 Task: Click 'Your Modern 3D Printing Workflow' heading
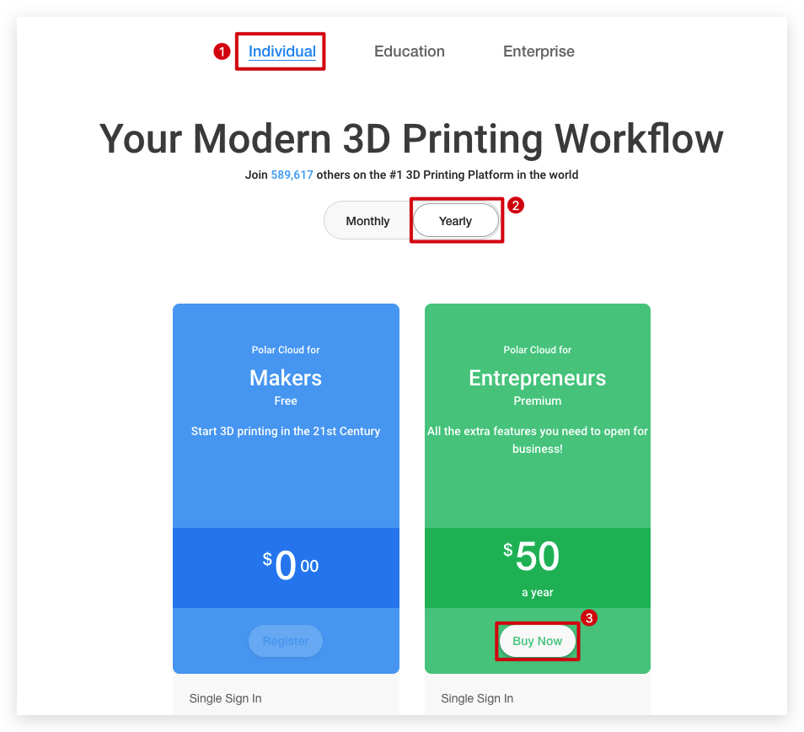pos(410,138)
